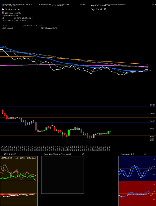156x206 pixels.
Task: Open the ADX & MACD panel title
Action: (10, 154)
